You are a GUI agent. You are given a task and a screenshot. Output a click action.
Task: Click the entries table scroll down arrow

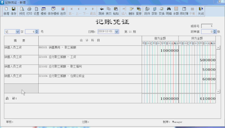(x=218, y=91)
